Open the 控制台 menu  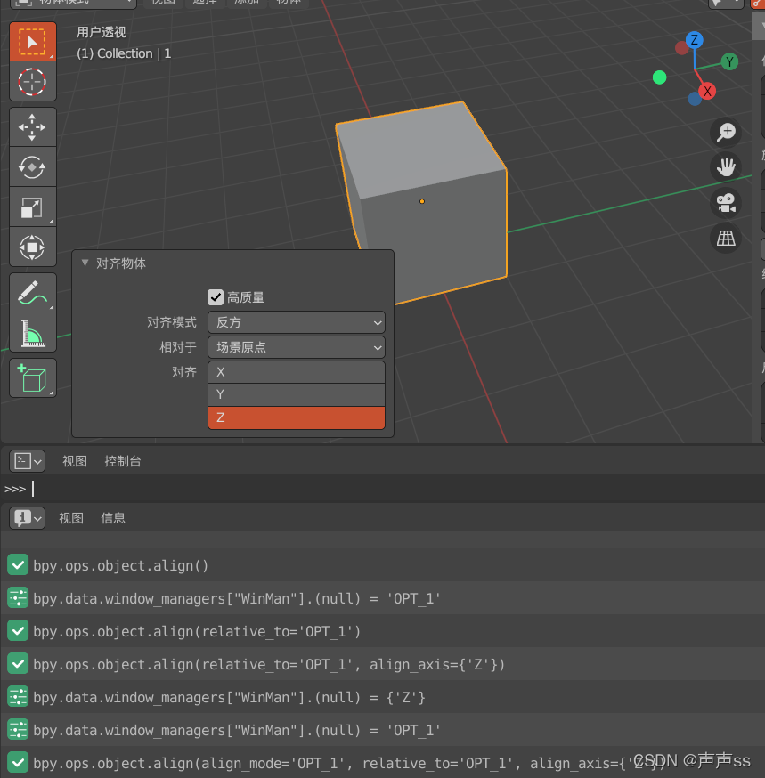123,461
